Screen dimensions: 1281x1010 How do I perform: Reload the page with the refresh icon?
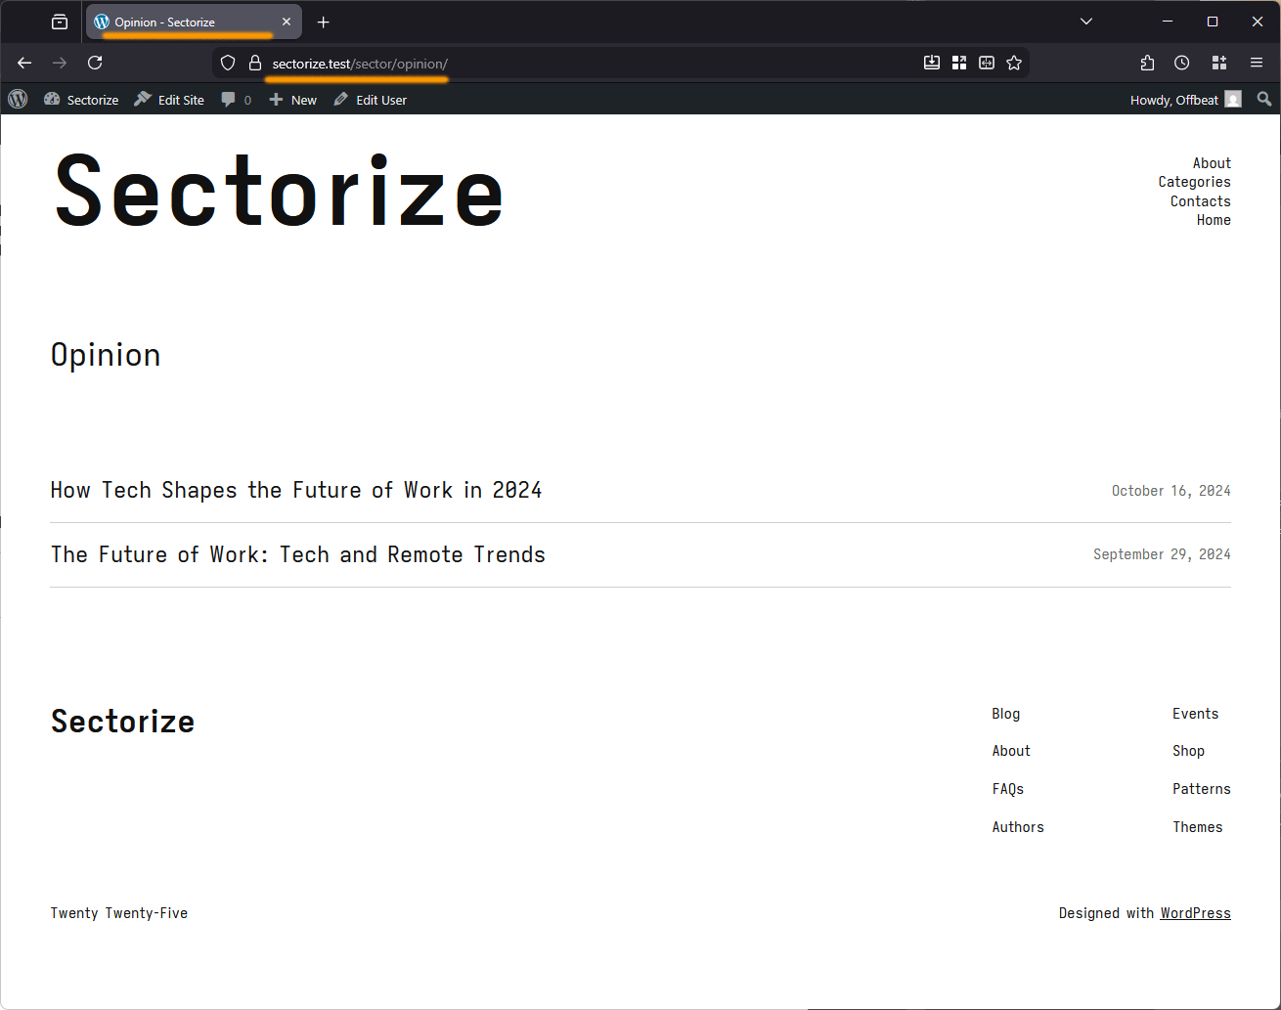pyautogui.click(x=94, y=62)
